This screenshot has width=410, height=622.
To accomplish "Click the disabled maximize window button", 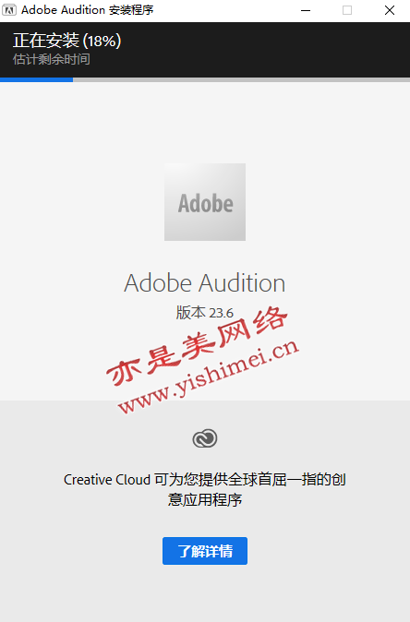I will 347,10.
